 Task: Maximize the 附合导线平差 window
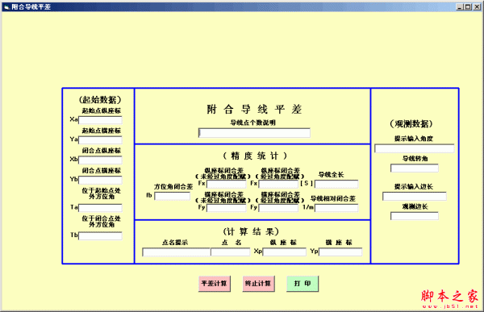[x=468, y=6]
